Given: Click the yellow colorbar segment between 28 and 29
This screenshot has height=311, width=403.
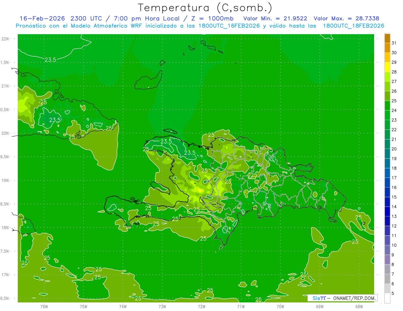Looking at the screenshot, I should [x=387, y=67].
